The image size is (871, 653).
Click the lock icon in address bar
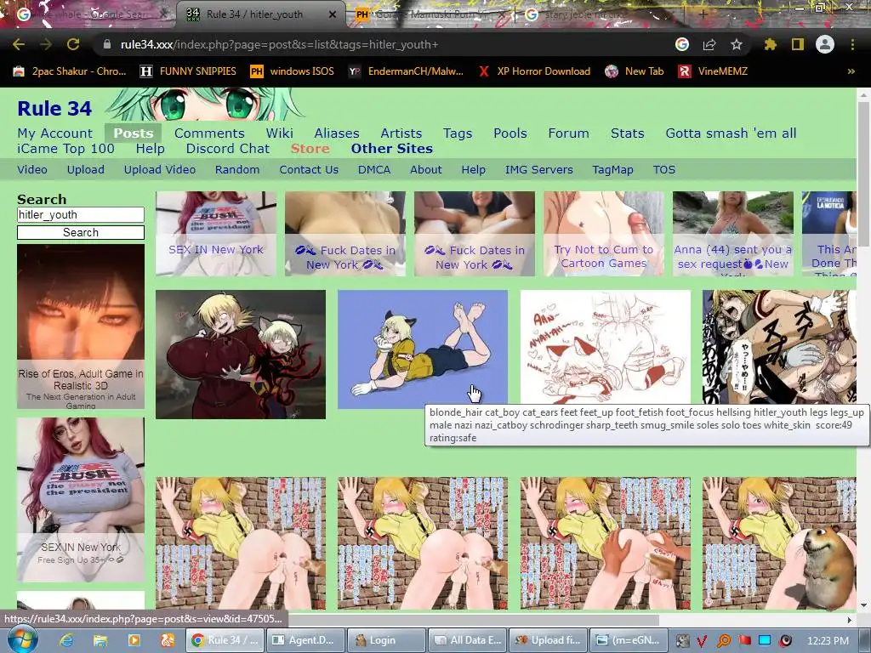click(x=106, y=44)
